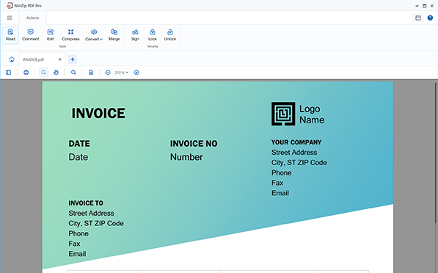
Task: Click the Logo Name maze logo image
Action: [283, 114]
